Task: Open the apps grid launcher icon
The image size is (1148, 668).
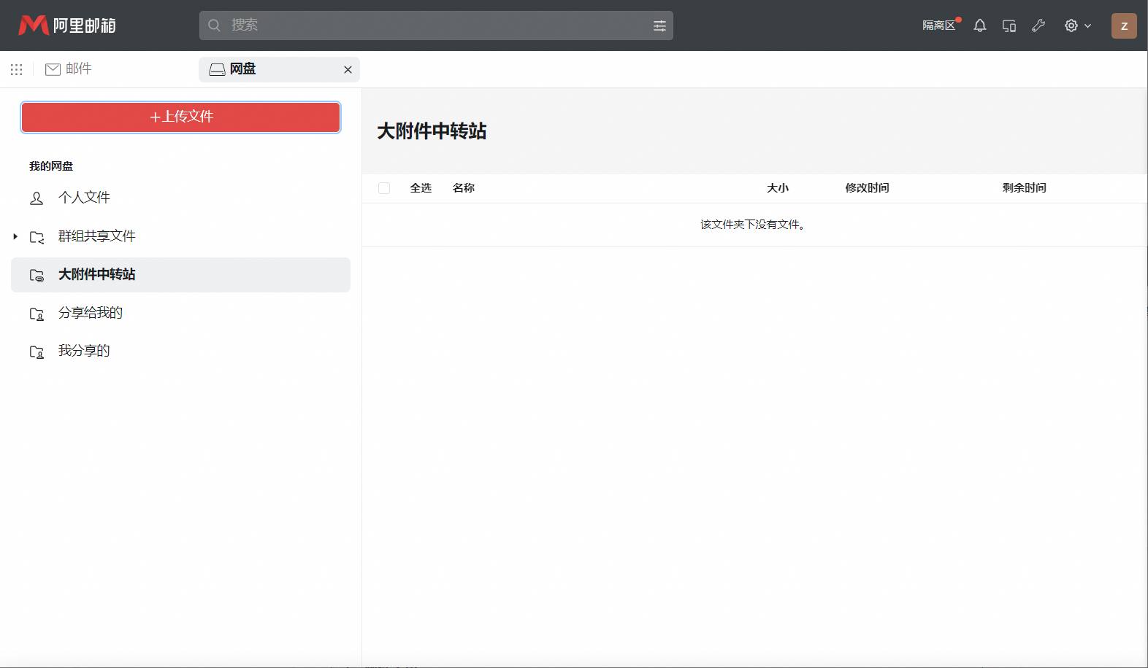Action: tap(17, 69)
